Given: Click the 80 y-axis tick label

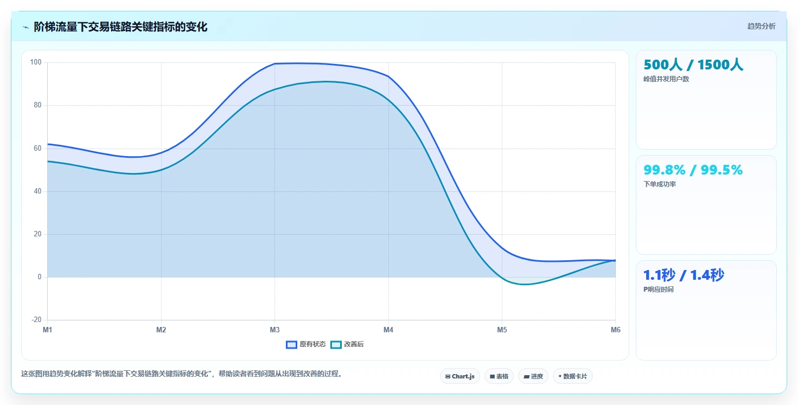Looking at the screenshot, I should 38,105.
